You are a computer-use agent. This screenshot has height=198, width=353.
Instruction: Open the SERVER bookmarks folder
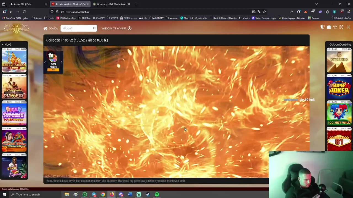pos(113,18)
